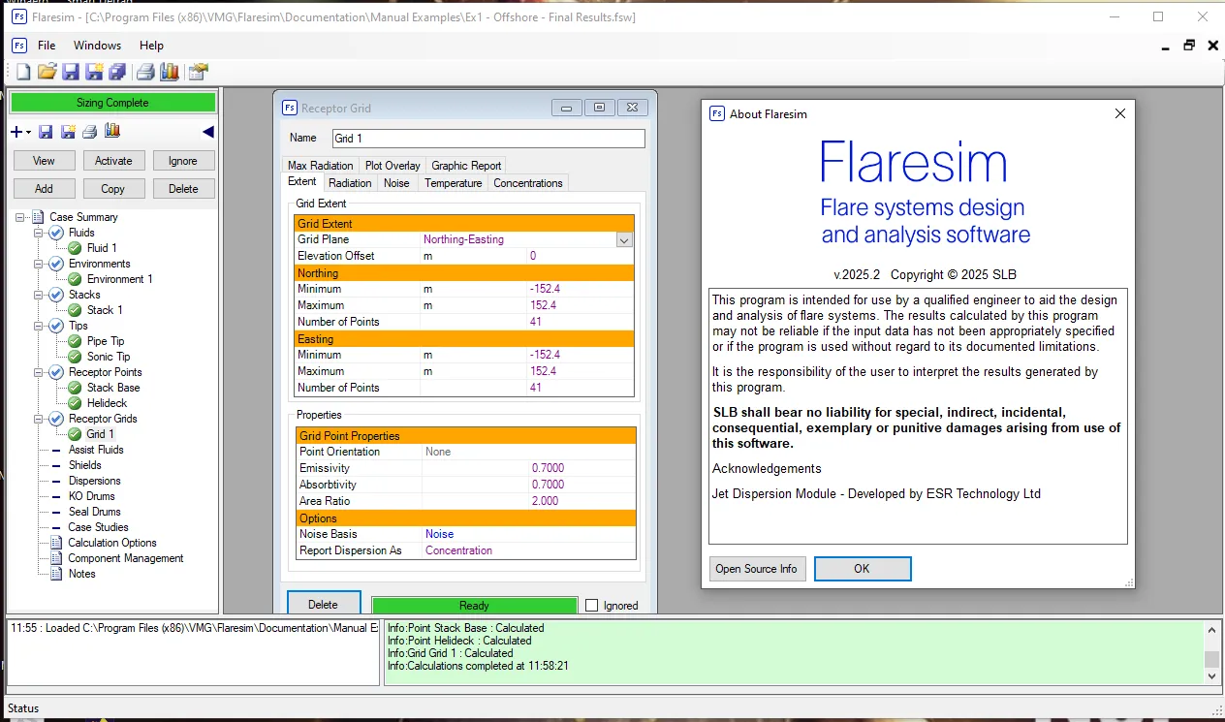The height and width of the screenshot is (722, 1225).
Task: Switch to the Graphic Report tab
Action: click(466, 166)
